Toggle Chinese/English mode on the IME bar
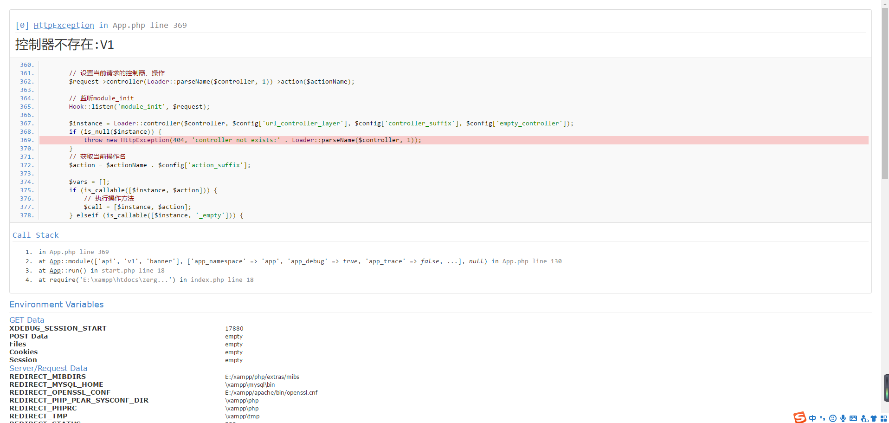The height and width of the screenshot is (423, 889). (812, 418)
